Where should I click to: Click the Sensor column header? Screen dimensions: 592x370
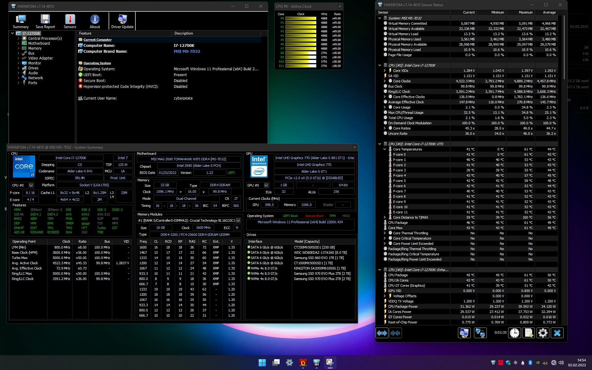point(413,12)
